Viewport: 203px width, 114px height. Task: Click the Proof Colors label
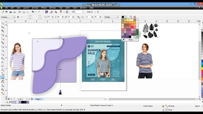pos(148,106)
